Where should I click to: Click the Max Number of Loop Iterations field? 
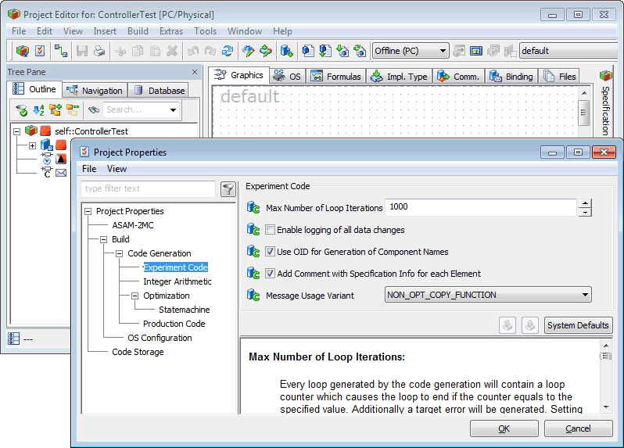[481, 207]
